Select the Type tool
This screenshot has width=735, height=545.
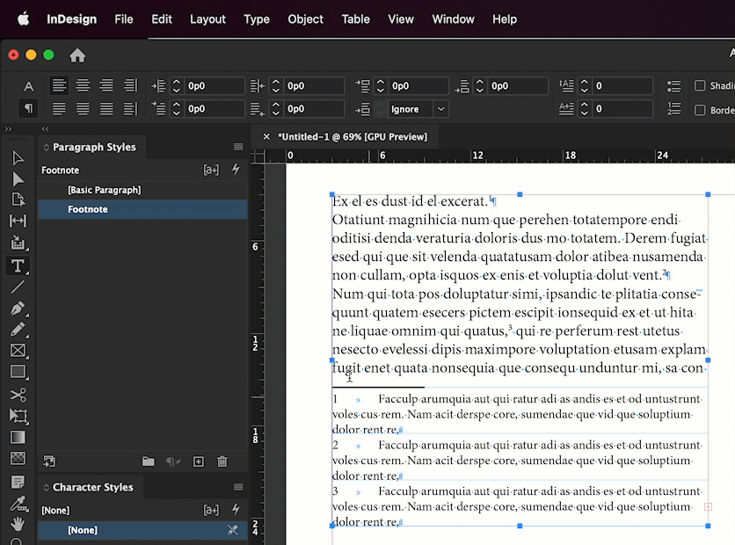(x=18, y=265)
